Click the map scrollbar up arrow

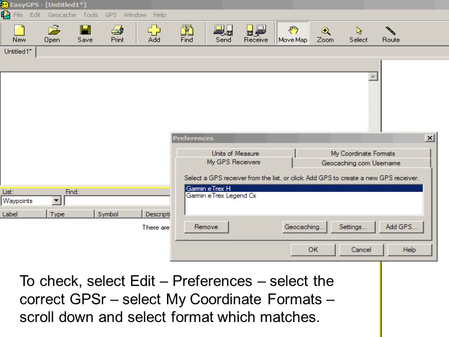(373, 76)
